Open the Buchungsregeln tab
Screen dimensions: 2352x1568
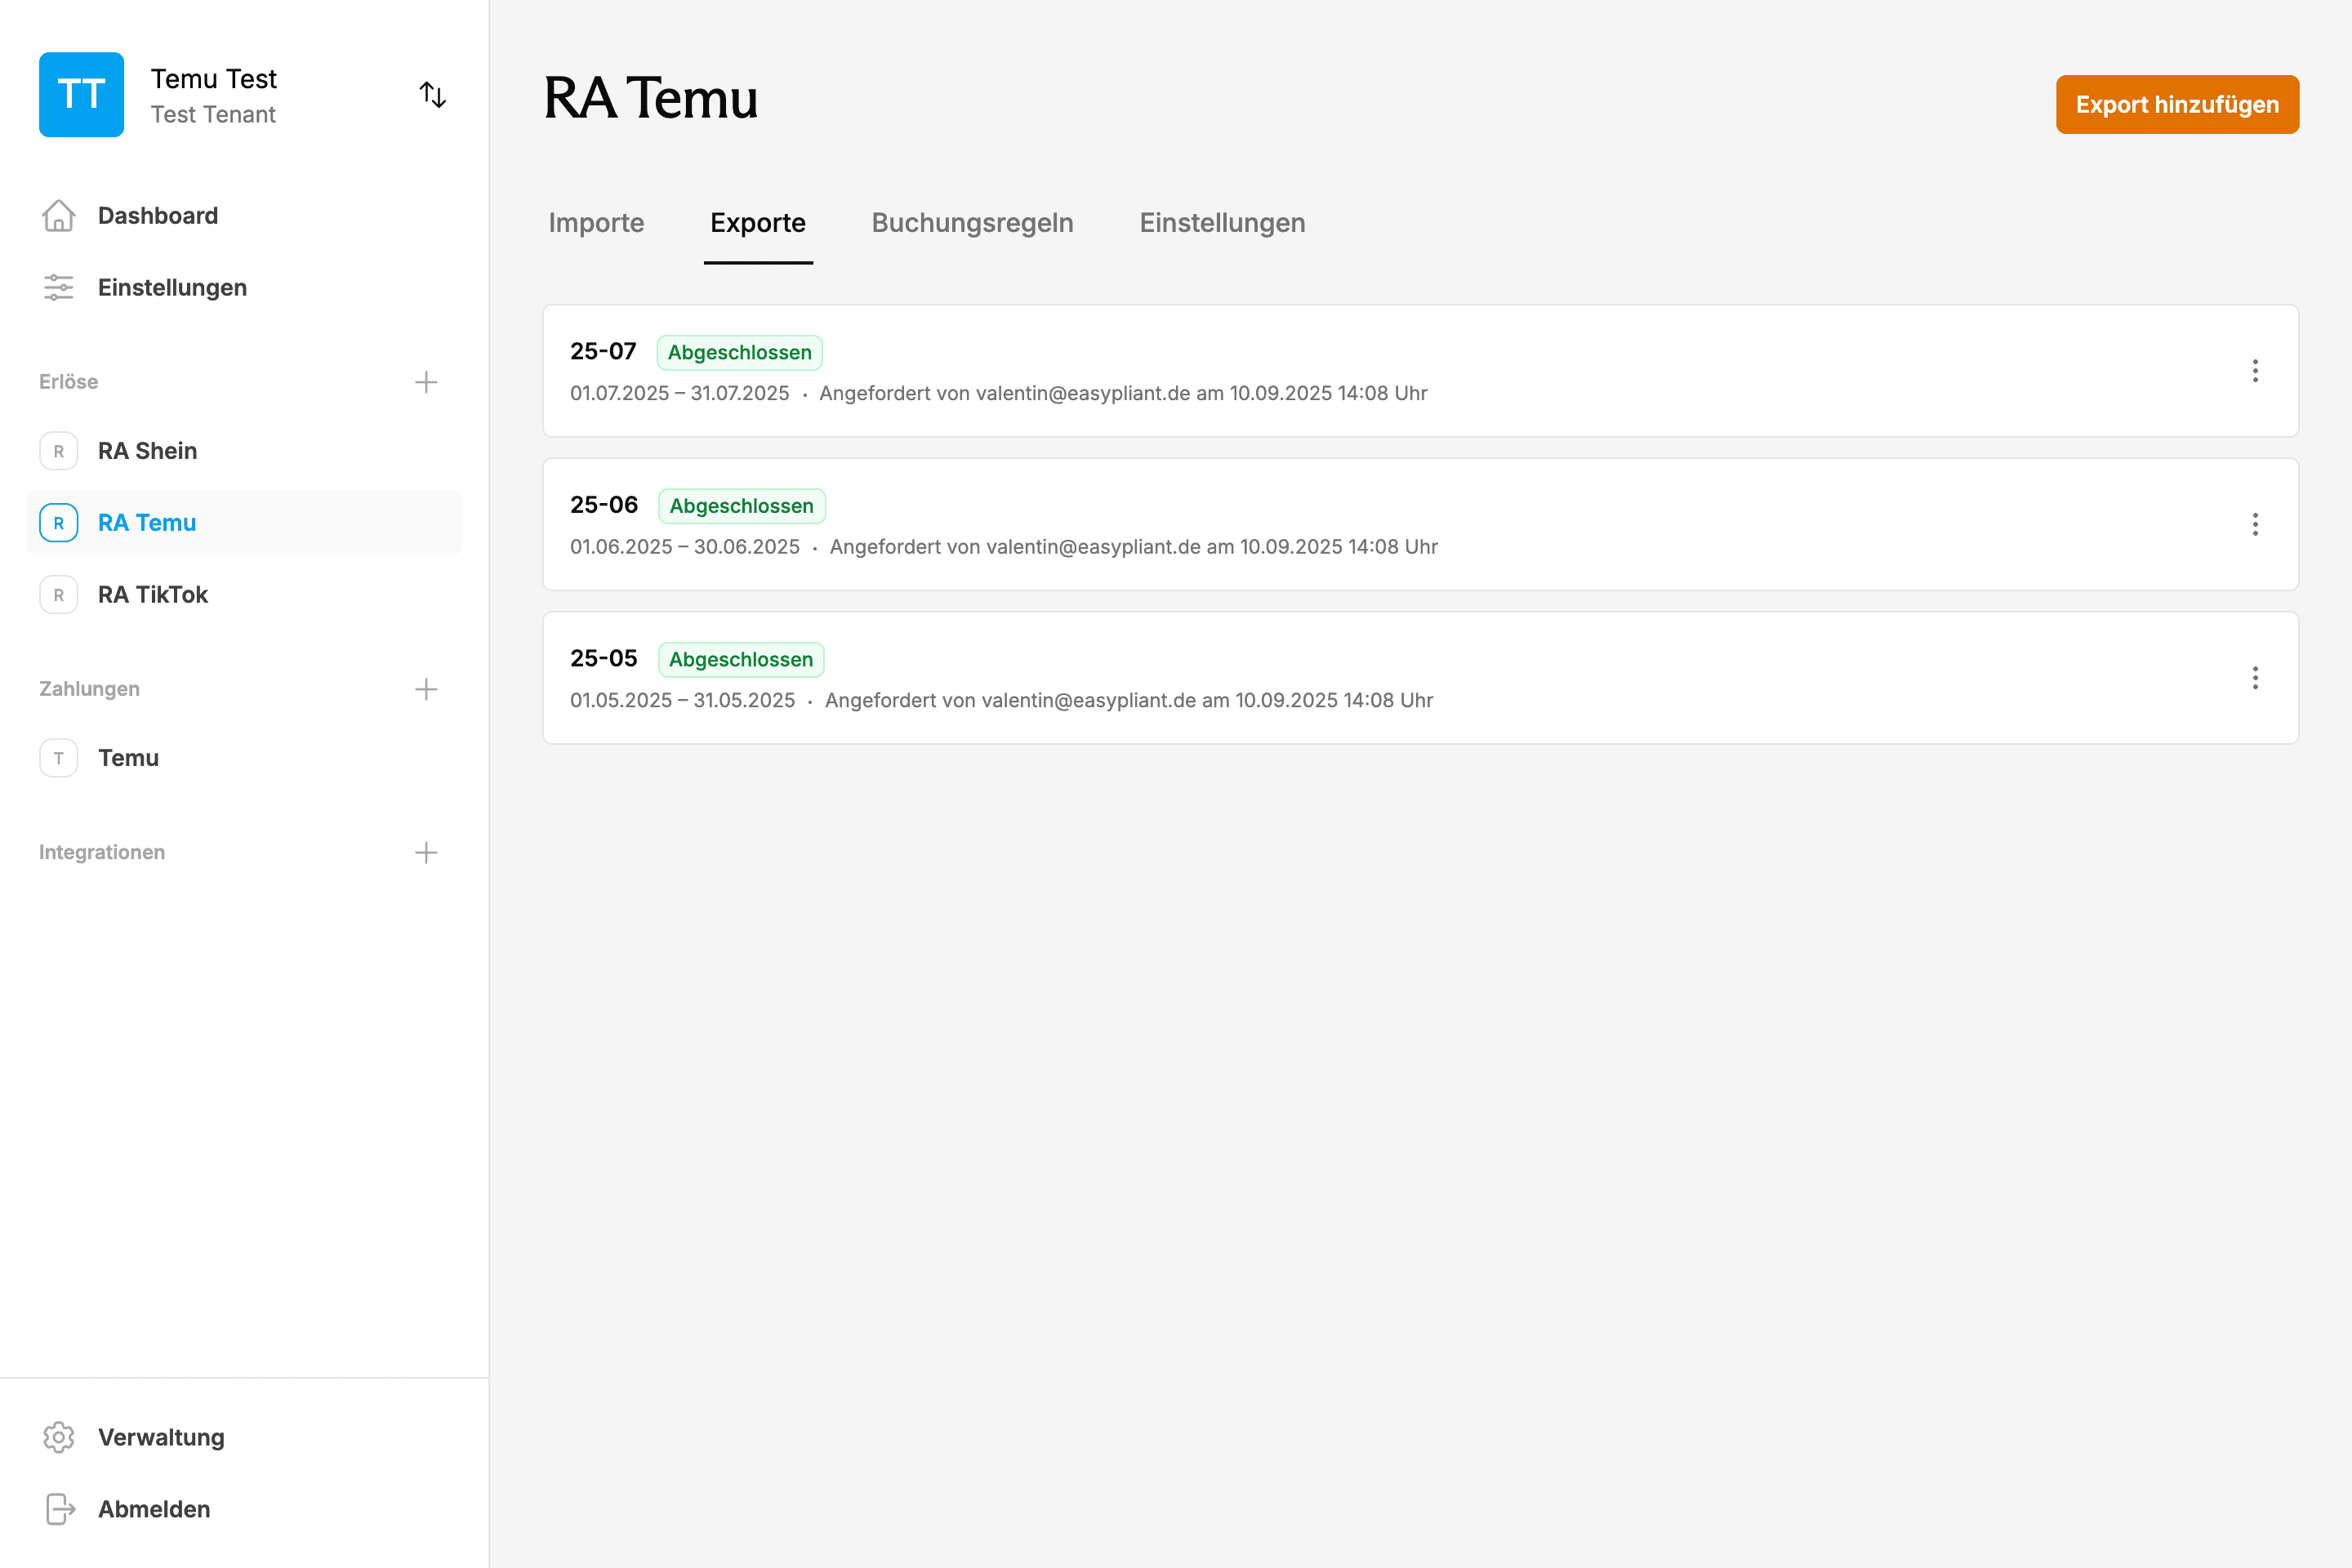click(972, 223)
